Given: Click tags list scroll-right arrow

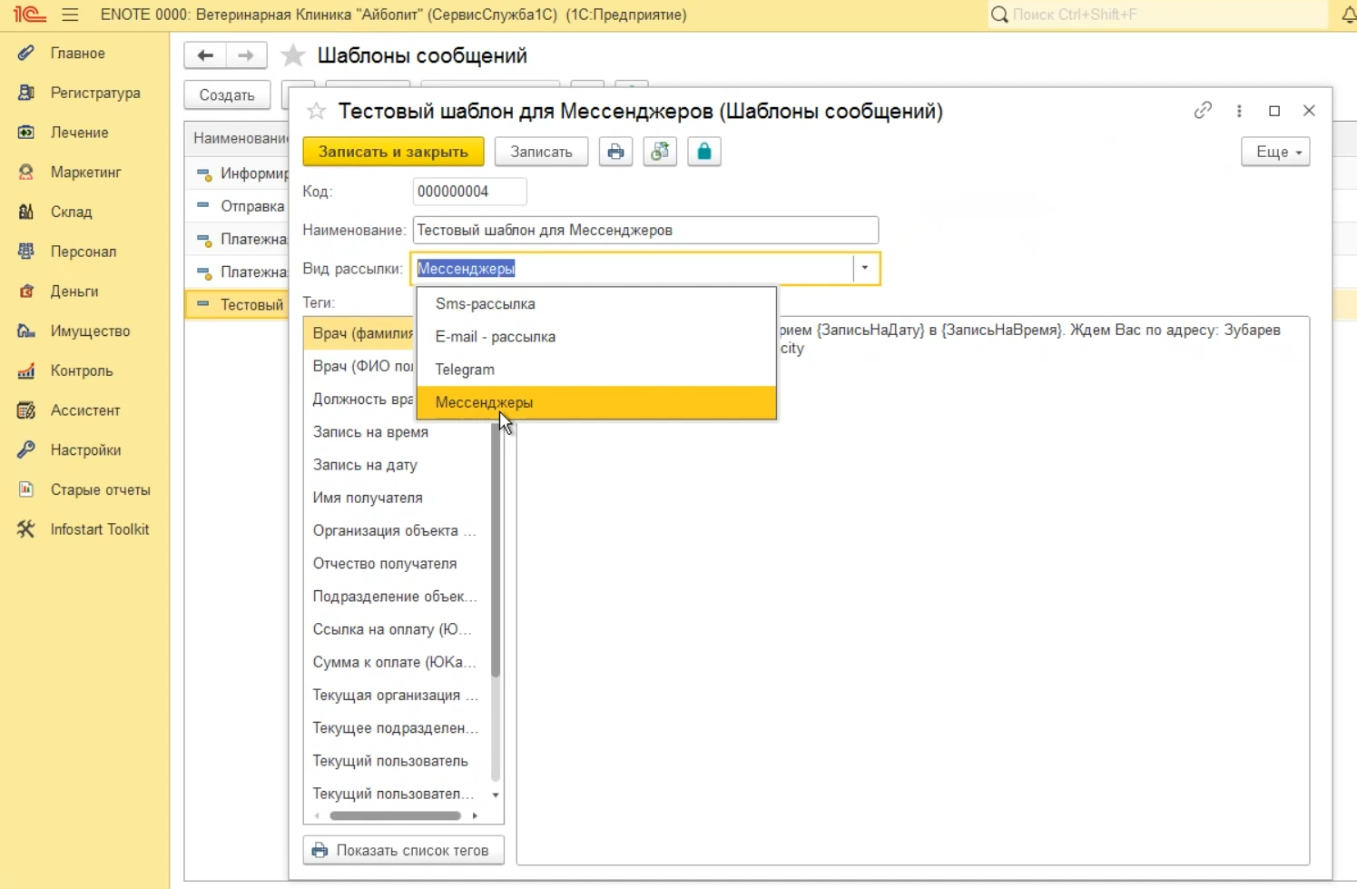Looking at the screenshot, I should click(x=475, y=815).
